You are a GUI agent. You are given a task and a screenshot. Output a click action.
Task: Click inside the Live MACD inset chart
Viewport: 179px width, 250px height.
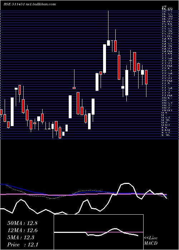tap(98, 232)
